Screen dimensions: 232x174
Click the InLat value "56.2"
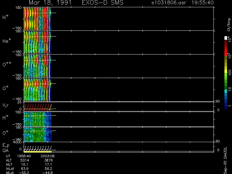[48, 168]
